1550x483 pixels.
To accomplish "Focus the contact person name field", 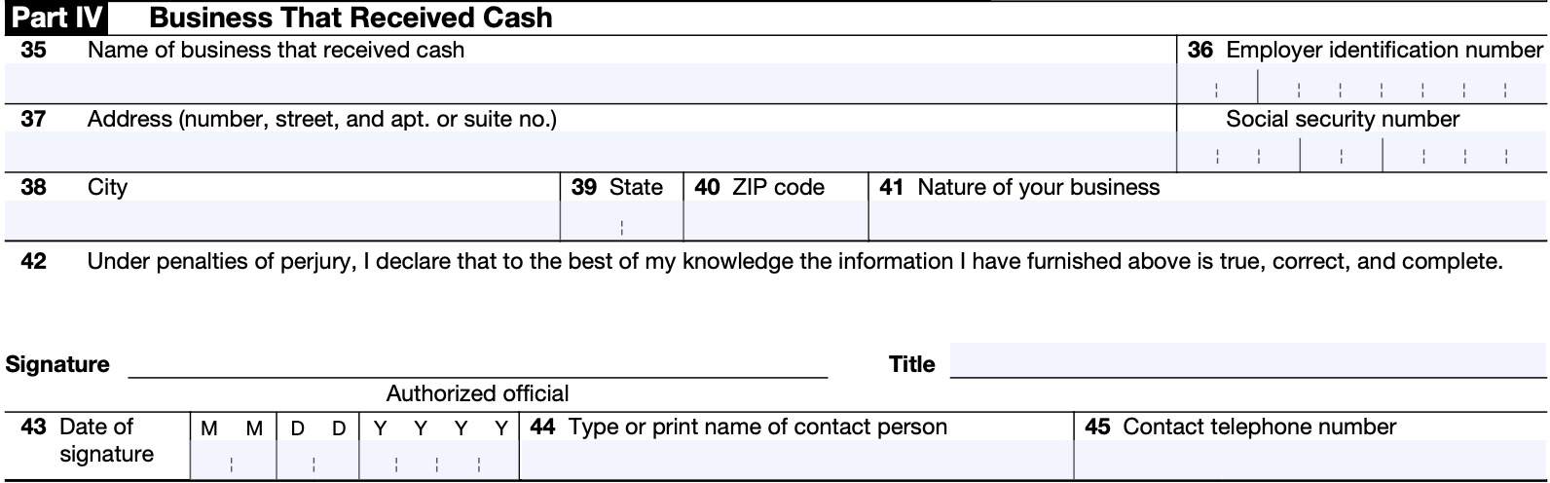I will [x=795, y=460].
